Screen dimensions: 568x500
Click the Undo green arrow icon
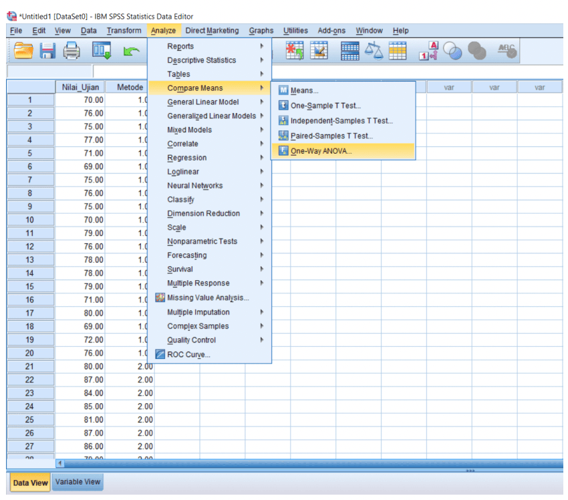tap(130, 51)
